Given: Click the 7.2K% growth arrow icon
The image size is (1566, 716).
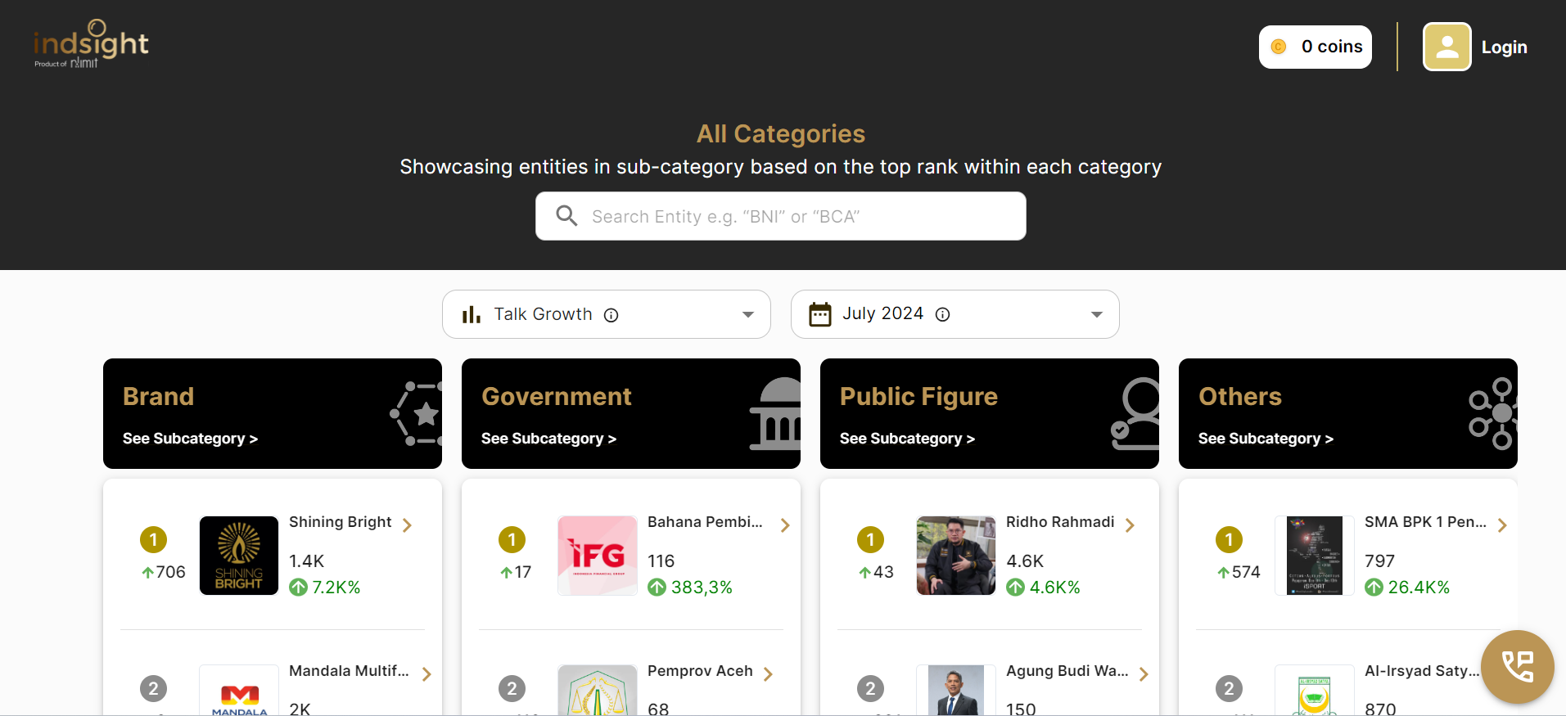Looking at the screenshot, I should [x=299, y=588].
